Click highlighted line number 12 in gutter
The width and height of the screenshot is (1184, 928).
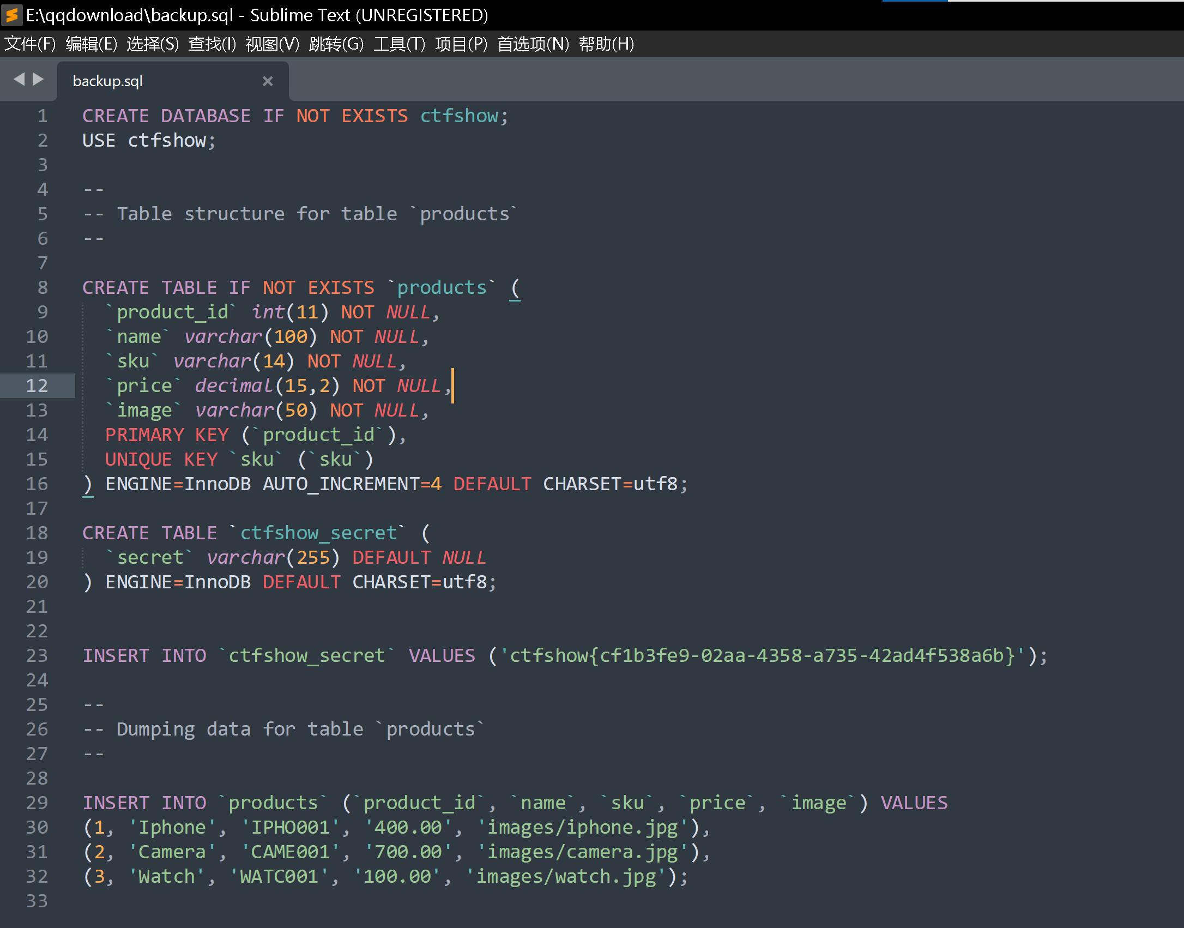pyautogui.click(x=37, y=385)
